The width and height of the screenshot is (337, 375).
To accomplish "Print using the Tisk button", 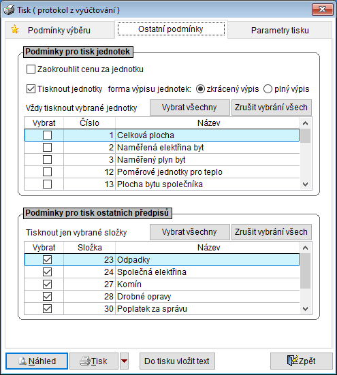I will point(94,361).
